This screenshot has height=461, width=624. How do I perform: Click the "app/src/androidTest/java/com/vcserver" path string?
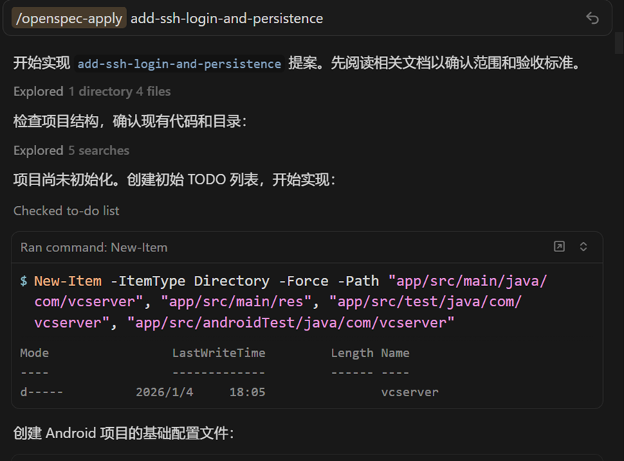pyautogui.click(x=291, y=323)
